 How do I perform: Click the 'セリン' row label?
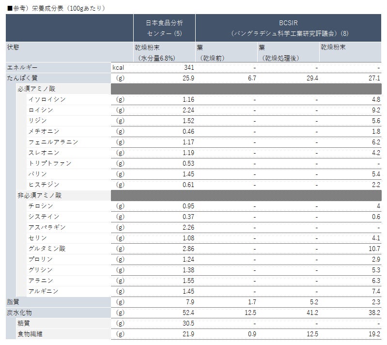(37, 238)
